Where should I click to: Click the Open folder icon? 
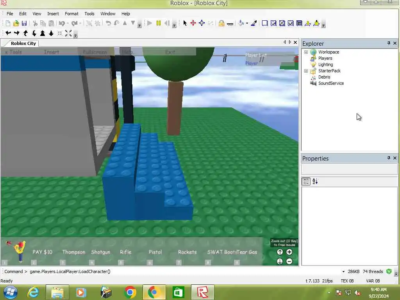16,23
